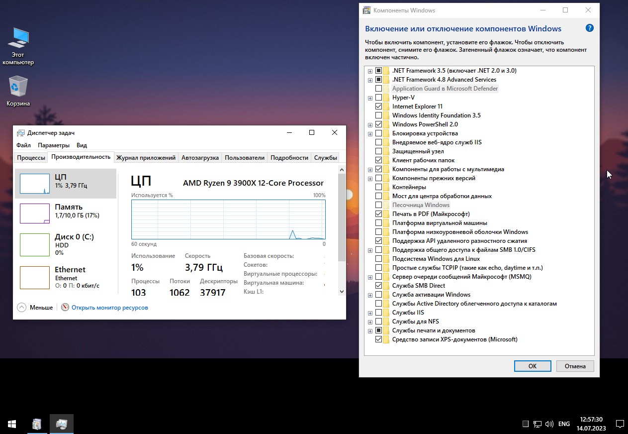Enable the Контейнеры checkbox
This screenshot has height=434, width=628.
(x=379, y=187)
